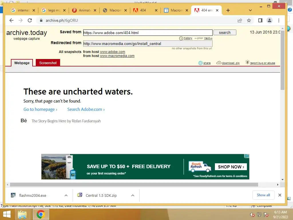Click the Saved from URL field
This screenshot has height=220, width=293.
coord(148,33)
